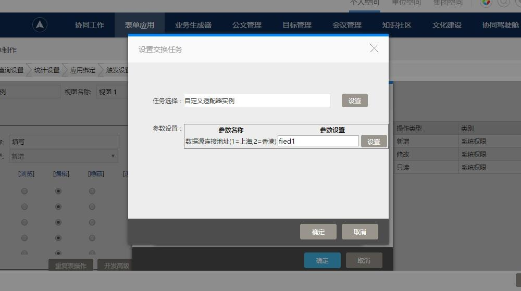Select fourth row radio under 隐藏

(x=92, y=238)
